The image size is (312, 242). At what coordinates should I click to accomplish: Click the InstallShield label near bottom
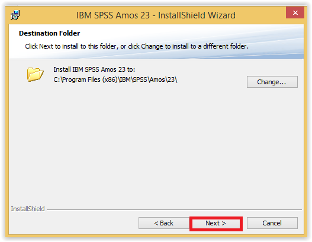28,209
